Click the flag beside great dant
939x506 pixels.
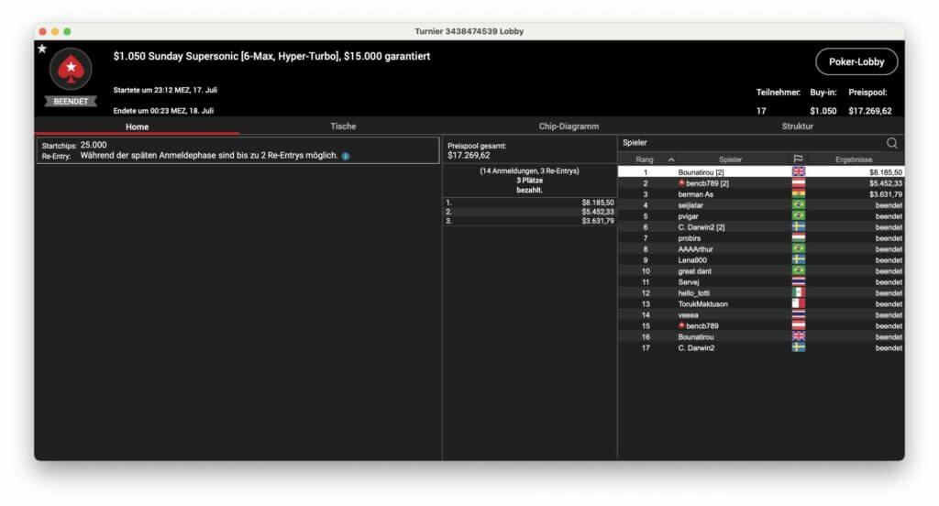tap(799, 270)
